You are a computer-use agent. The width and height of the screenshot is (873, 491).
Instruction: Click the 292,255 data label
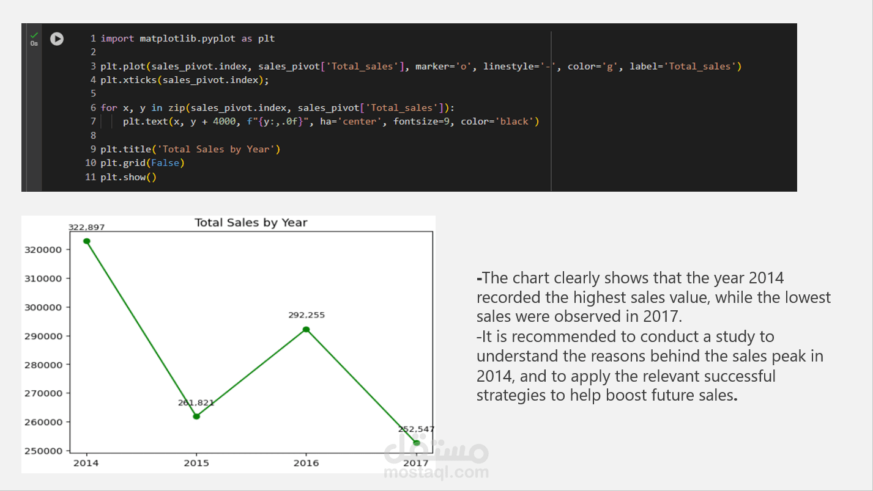coord(306,316)
